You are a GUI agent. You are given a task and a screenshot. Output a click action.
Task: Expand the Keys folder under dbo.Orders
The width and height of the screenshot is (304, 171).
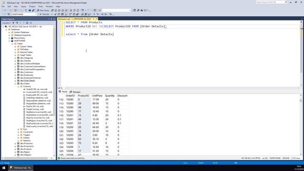pos(19,129)
